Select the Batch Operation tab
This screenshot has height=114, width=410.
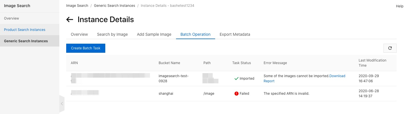tap(195, 34)
